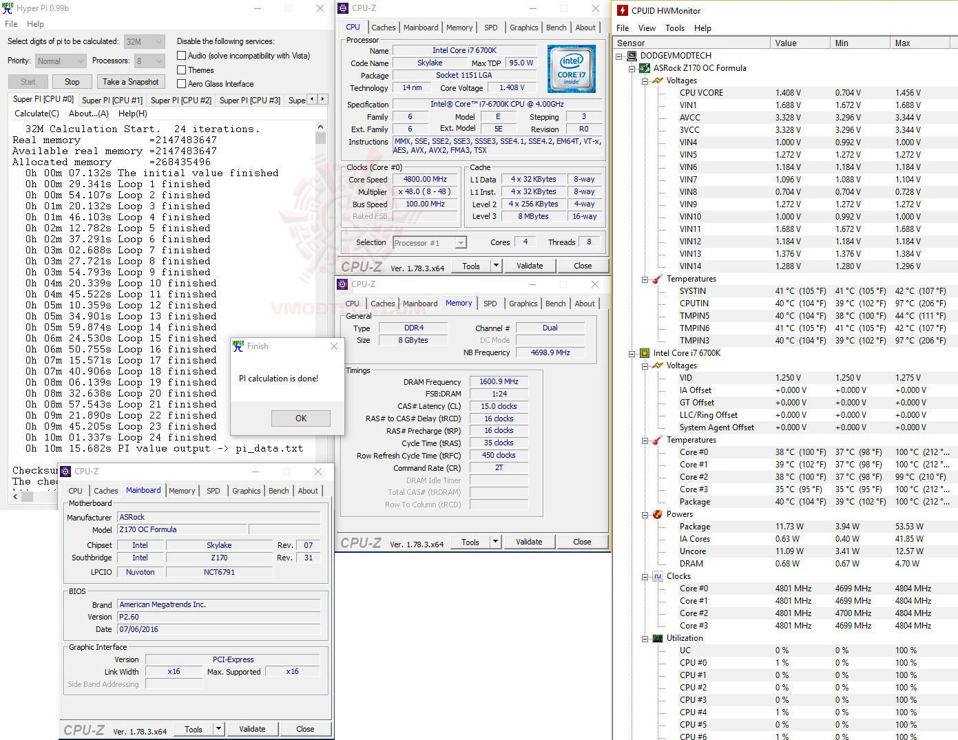Click the Core Speed value 4800.00 MHz
The height and width of the screenshot is (740, 958).
pyautogui.click(x=425, y=180)
